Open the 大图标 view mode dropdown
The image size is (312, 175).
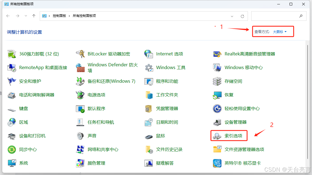280,32
